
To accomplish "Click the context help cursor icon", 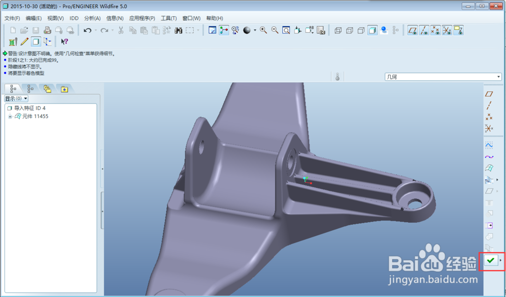I will pyautogui.click(x=64, y=41).
